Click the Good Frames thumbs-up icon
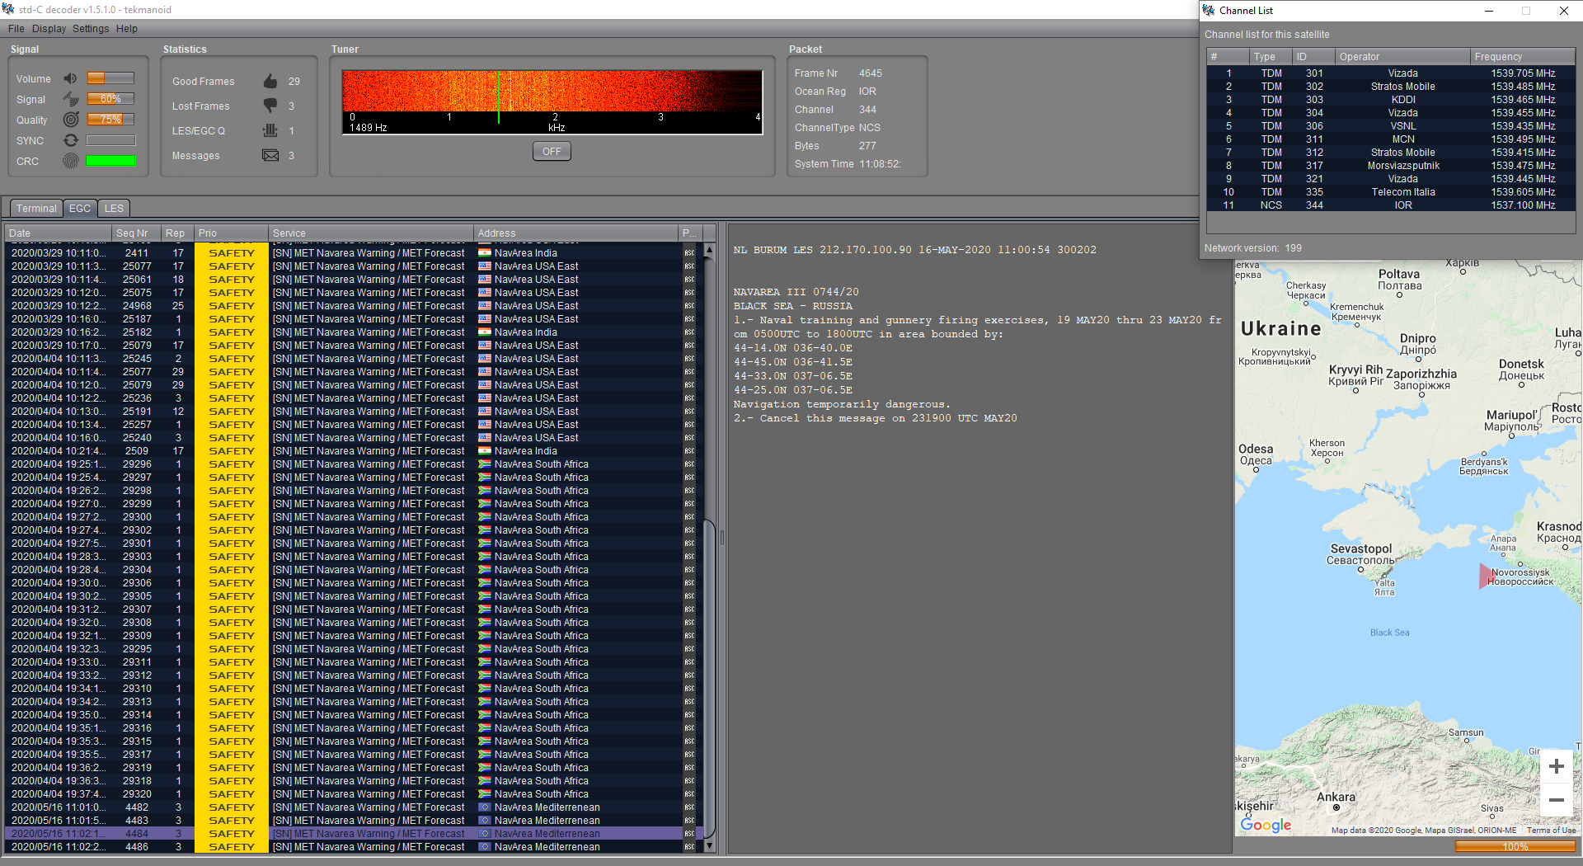1583x866 pixels. point(270,81)
